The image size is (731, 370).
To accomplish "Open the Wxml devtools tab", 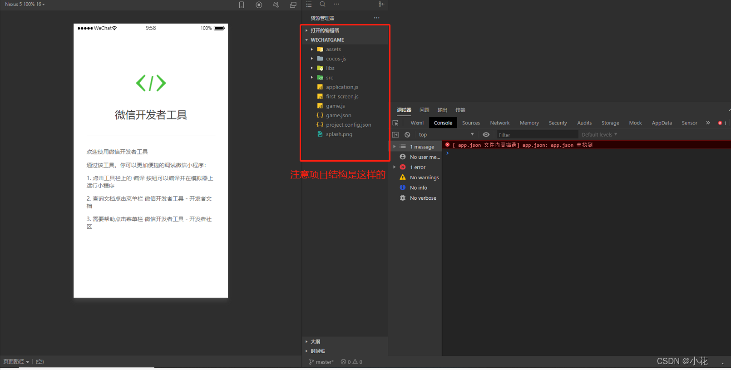I will (x=417, y=123).
